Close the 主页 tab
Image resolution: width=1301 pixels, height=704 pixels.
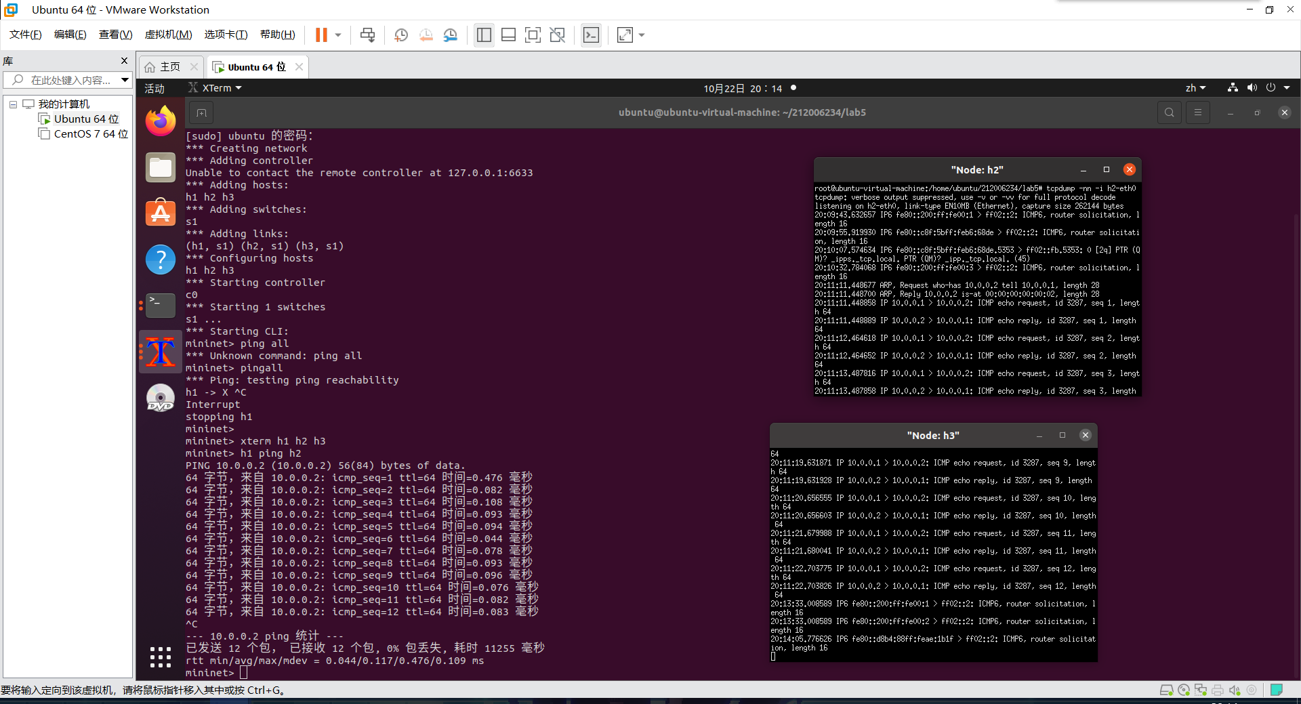(194, 66)
